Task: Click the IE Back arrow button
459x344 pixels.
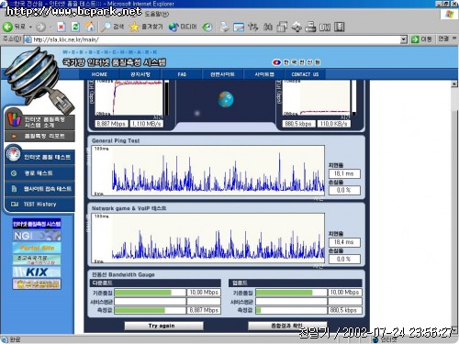Action: click(7, 27)
